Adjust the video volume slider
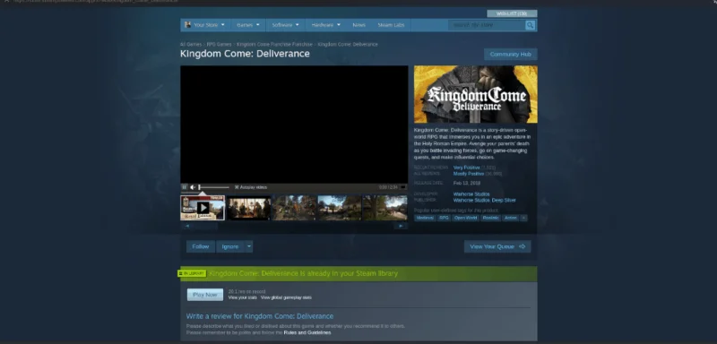Image resolution: width=717 pixels, height=344 pixels. click(x=213, y=187)
